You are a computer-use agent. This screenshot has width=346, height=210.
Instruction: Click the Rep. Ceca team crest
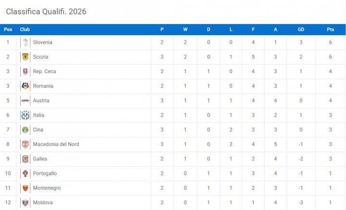(25, 72)
